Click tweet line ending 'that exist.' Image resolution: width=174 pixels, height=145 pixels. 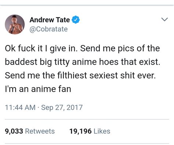tap(83, 62)
